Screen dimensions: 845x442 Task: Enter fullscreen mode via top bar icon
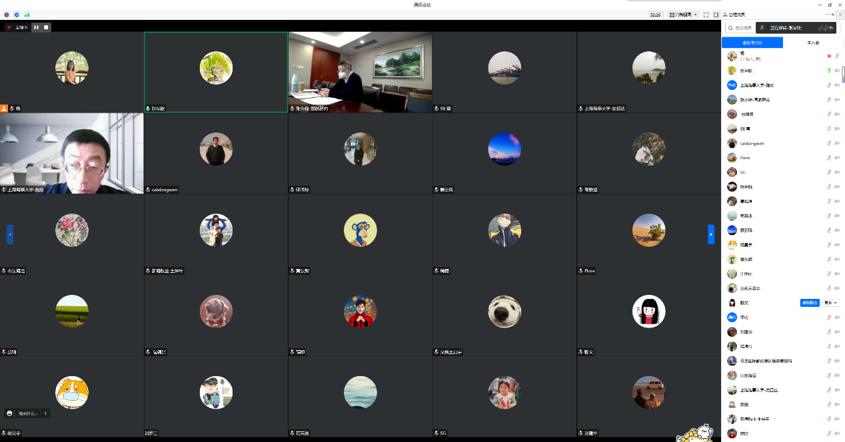tap(706, 14)
